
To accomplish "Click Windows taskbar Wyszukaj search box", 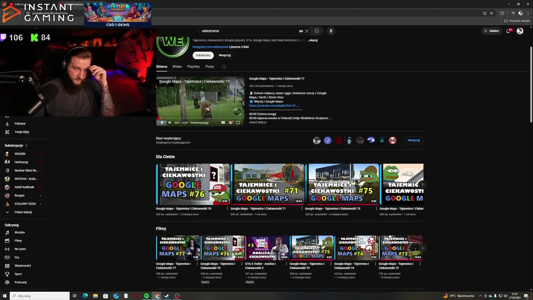I will [40, 296].
